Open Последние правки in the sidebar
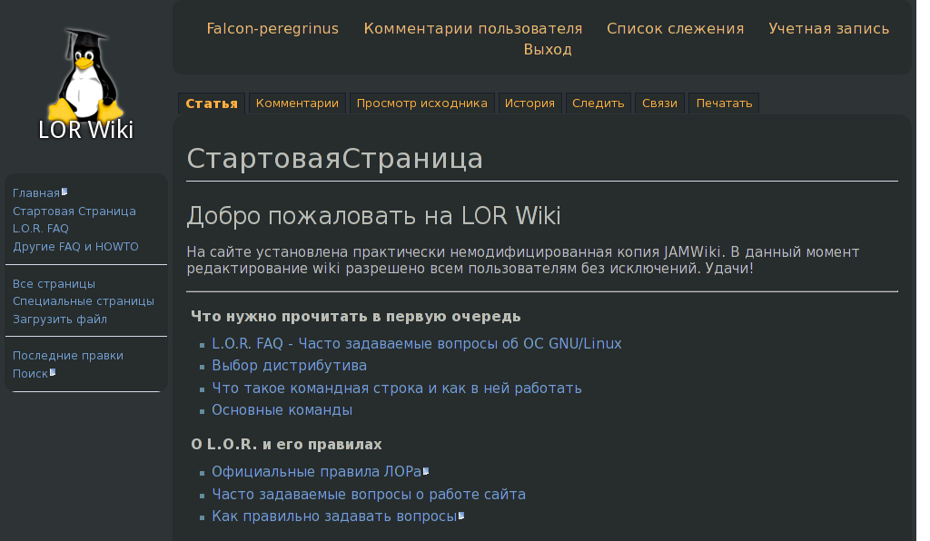This screenshot has height=541, width=930. (67, 355)
